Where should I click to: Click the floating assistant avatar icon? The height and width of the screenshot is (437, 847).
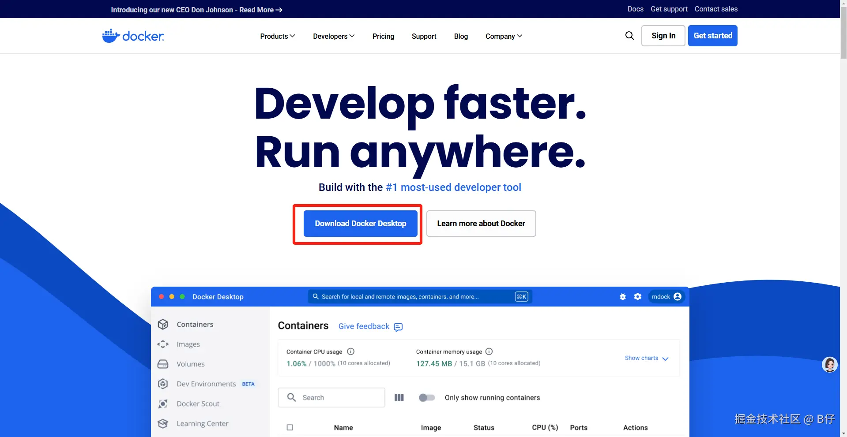(830, 365)
